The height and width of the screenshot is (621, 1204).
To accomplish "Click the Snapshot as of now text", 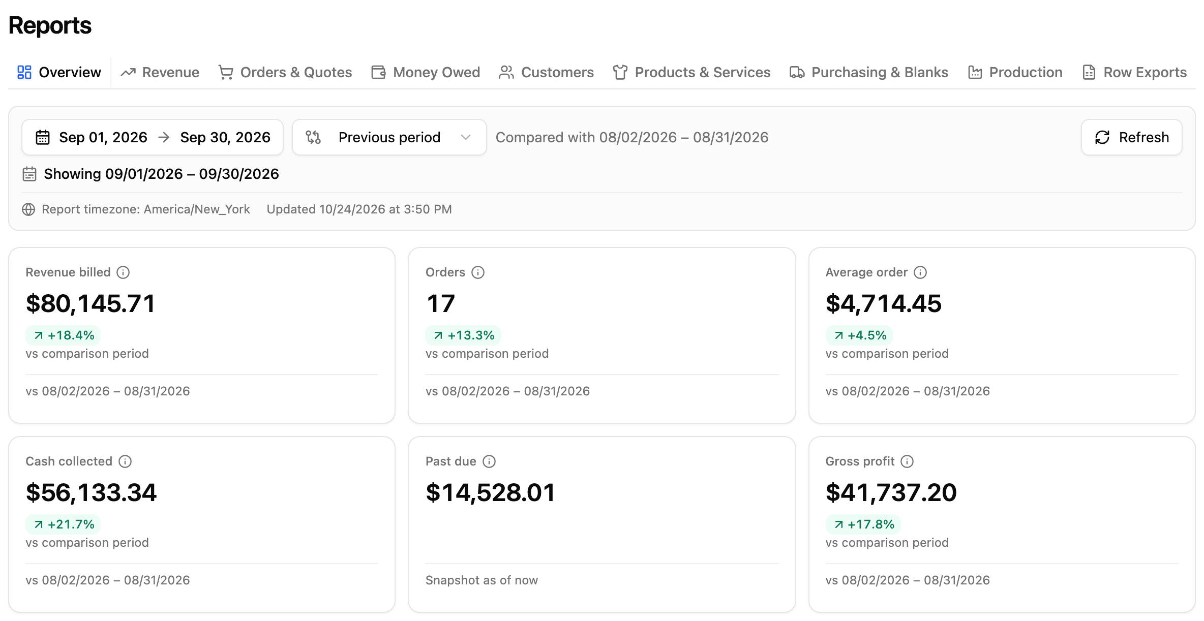I will point(481,580).
